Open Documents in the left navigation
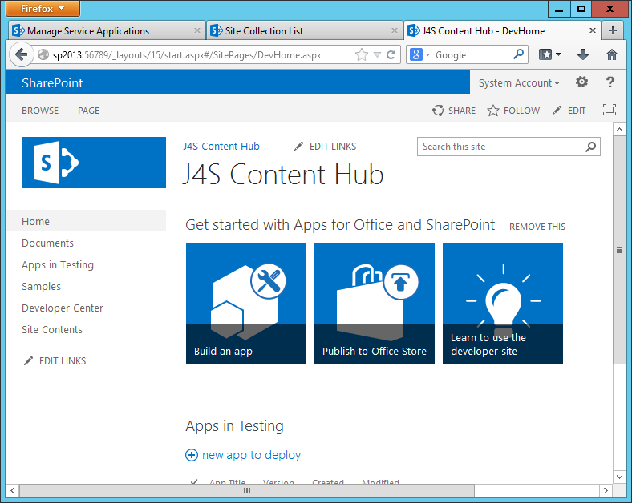This screenshot has height=503, width=632. coord(47,243)
